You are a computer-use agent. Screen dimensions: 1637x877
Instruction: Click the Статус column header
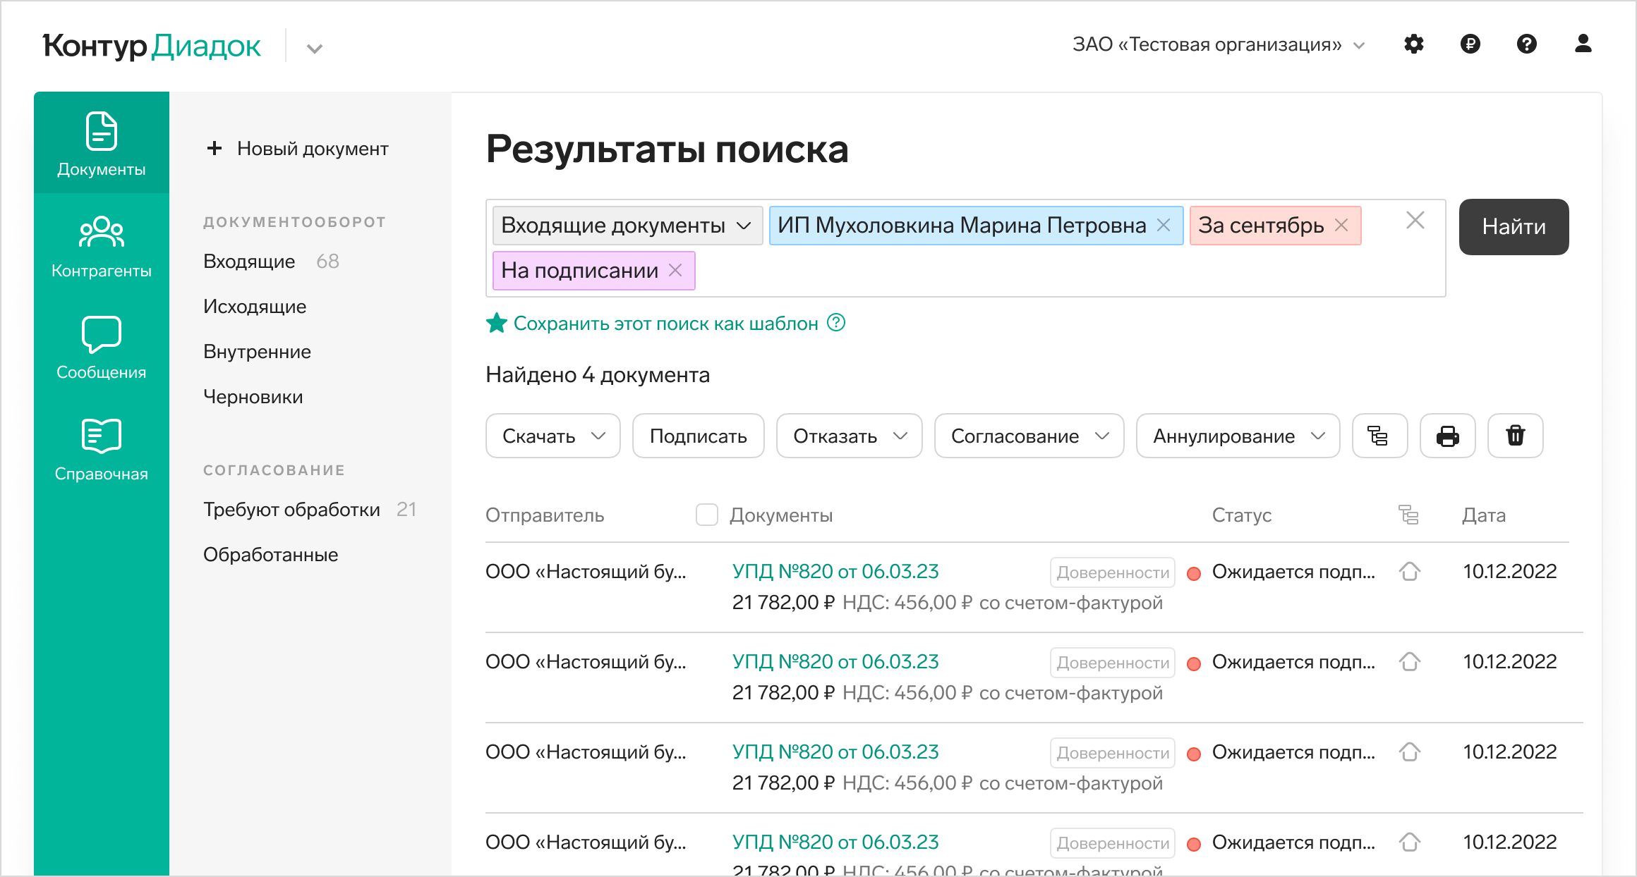point(1242,515)
